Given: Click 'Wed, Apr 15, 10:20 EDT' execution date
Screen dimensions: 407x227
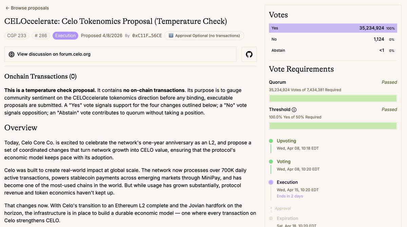Looking at the screenshot, I should coord(298,190).
